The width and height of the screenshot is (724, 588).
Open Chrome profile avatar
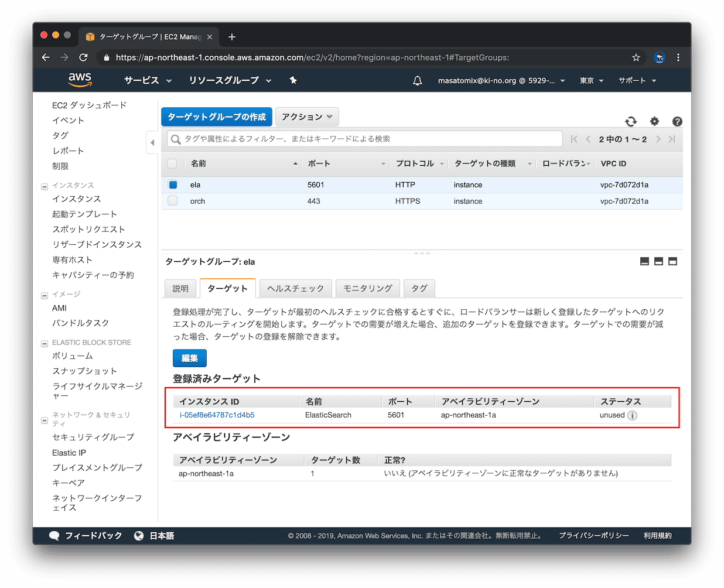tap(660, 57)
